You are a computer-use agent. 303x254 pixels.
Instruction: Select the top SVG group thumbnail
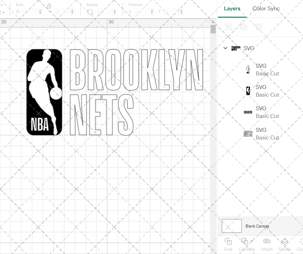tap(236, 48)
